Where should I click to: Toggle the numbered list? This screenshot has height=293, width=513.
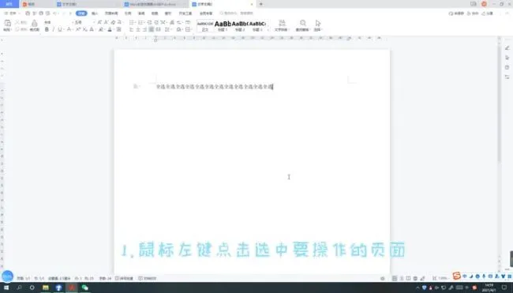pos(140,22)
